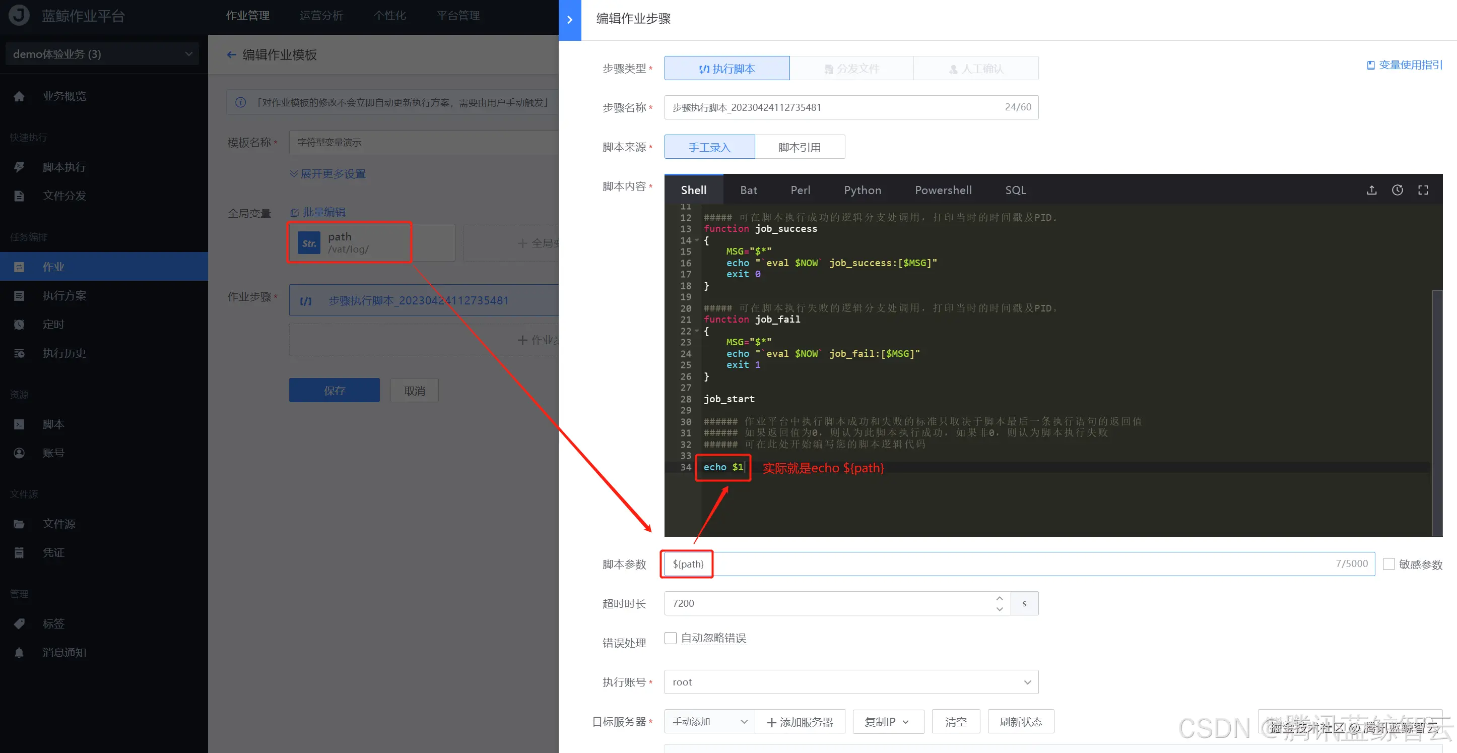1457x753 pixels.
Task: Open script history clock icon
Action: [x=1397, y=190]
